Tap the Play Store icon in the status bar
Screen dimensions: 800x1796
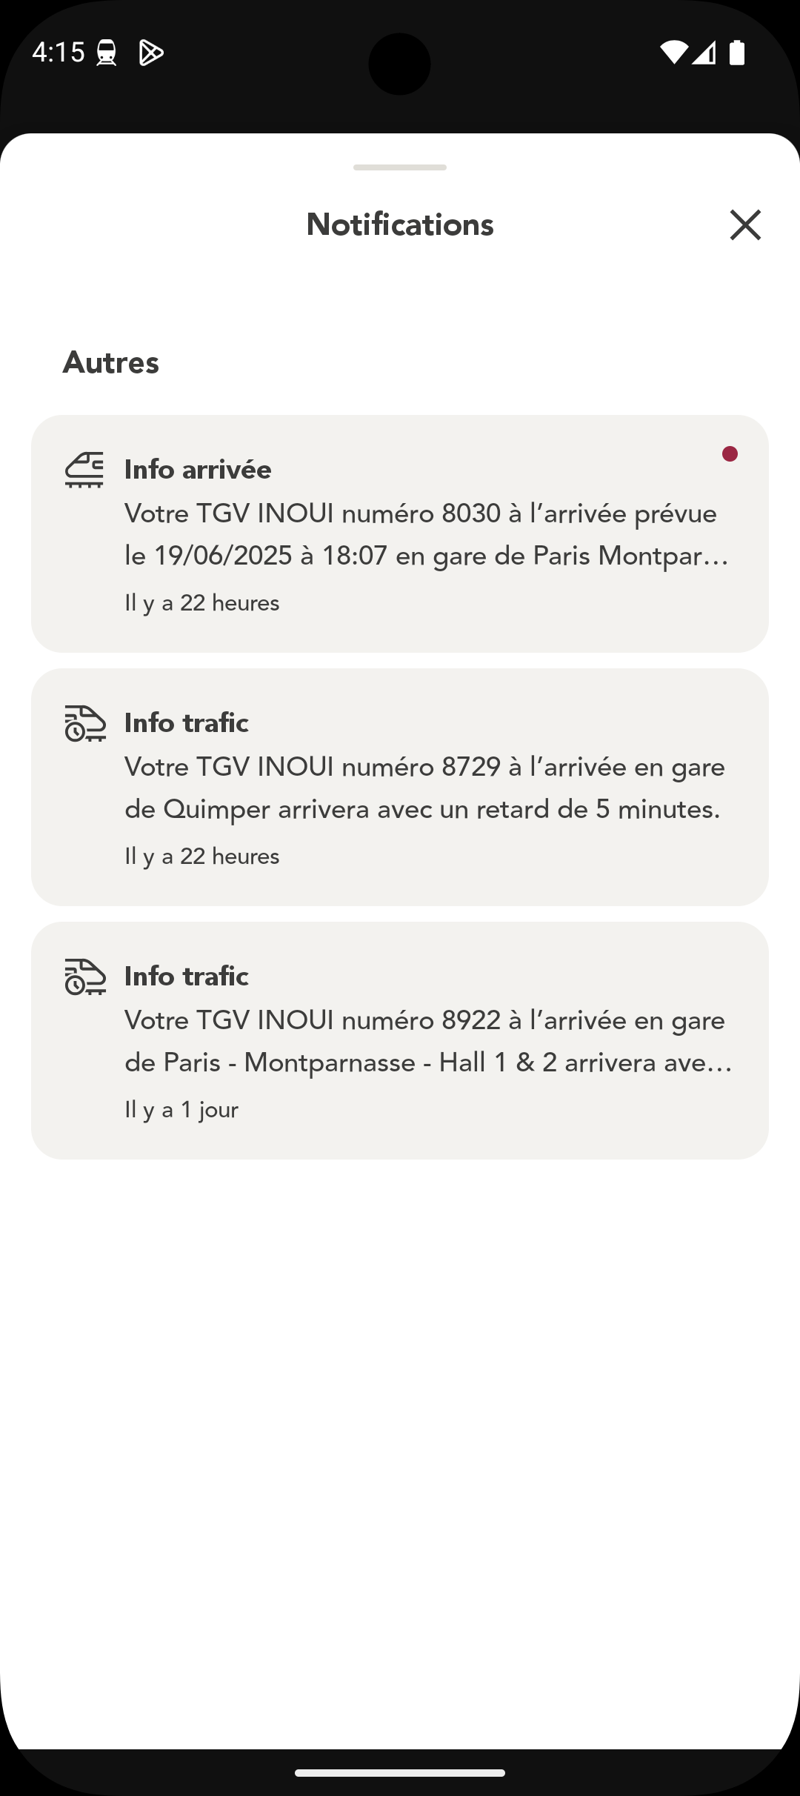pos(151,53)
